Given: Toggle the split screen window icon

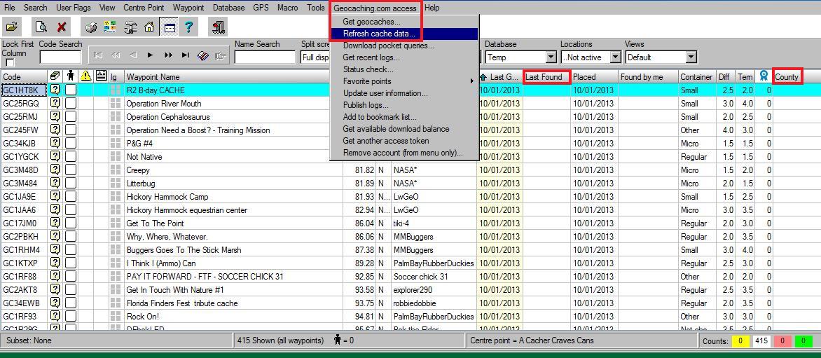Looking at the screenshot, I should pos(169,27).
